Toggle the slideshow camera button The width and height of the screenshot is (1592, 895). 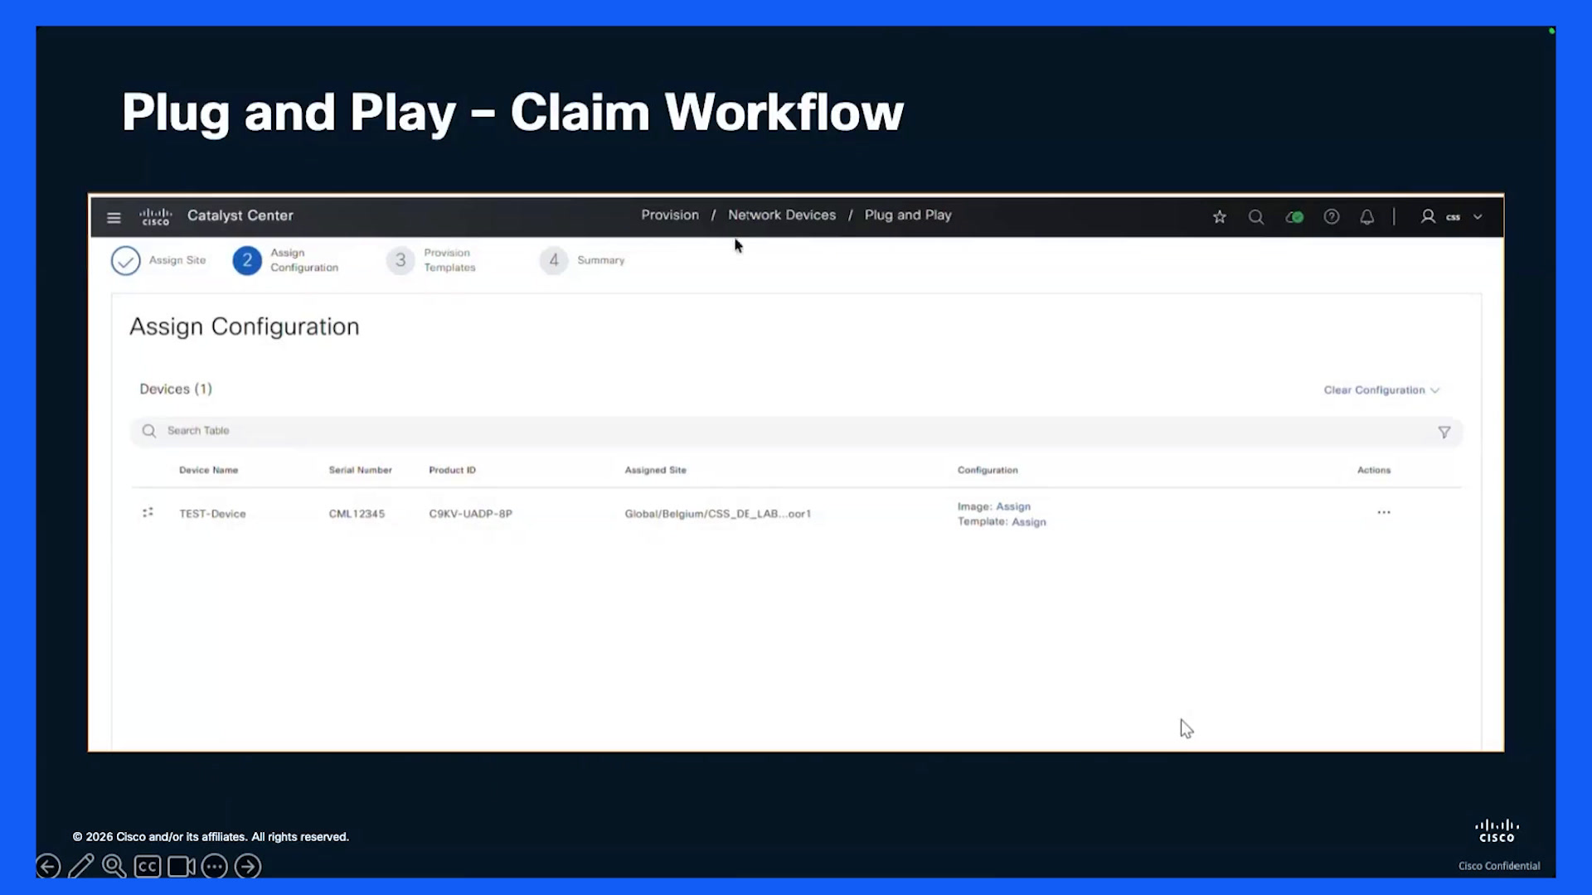(181, 867)
